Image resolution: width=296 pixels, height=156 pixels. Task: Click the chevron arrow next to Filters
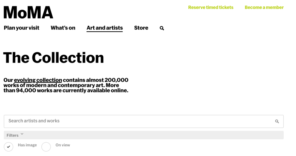(22, 134)
